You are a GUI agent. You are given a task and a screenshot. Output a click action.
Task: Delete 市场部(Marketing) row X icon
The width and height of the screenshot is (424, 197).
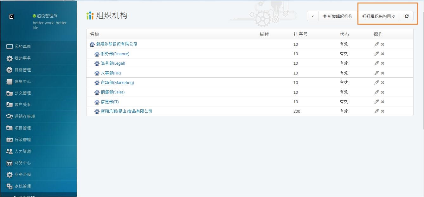point(382,82)
